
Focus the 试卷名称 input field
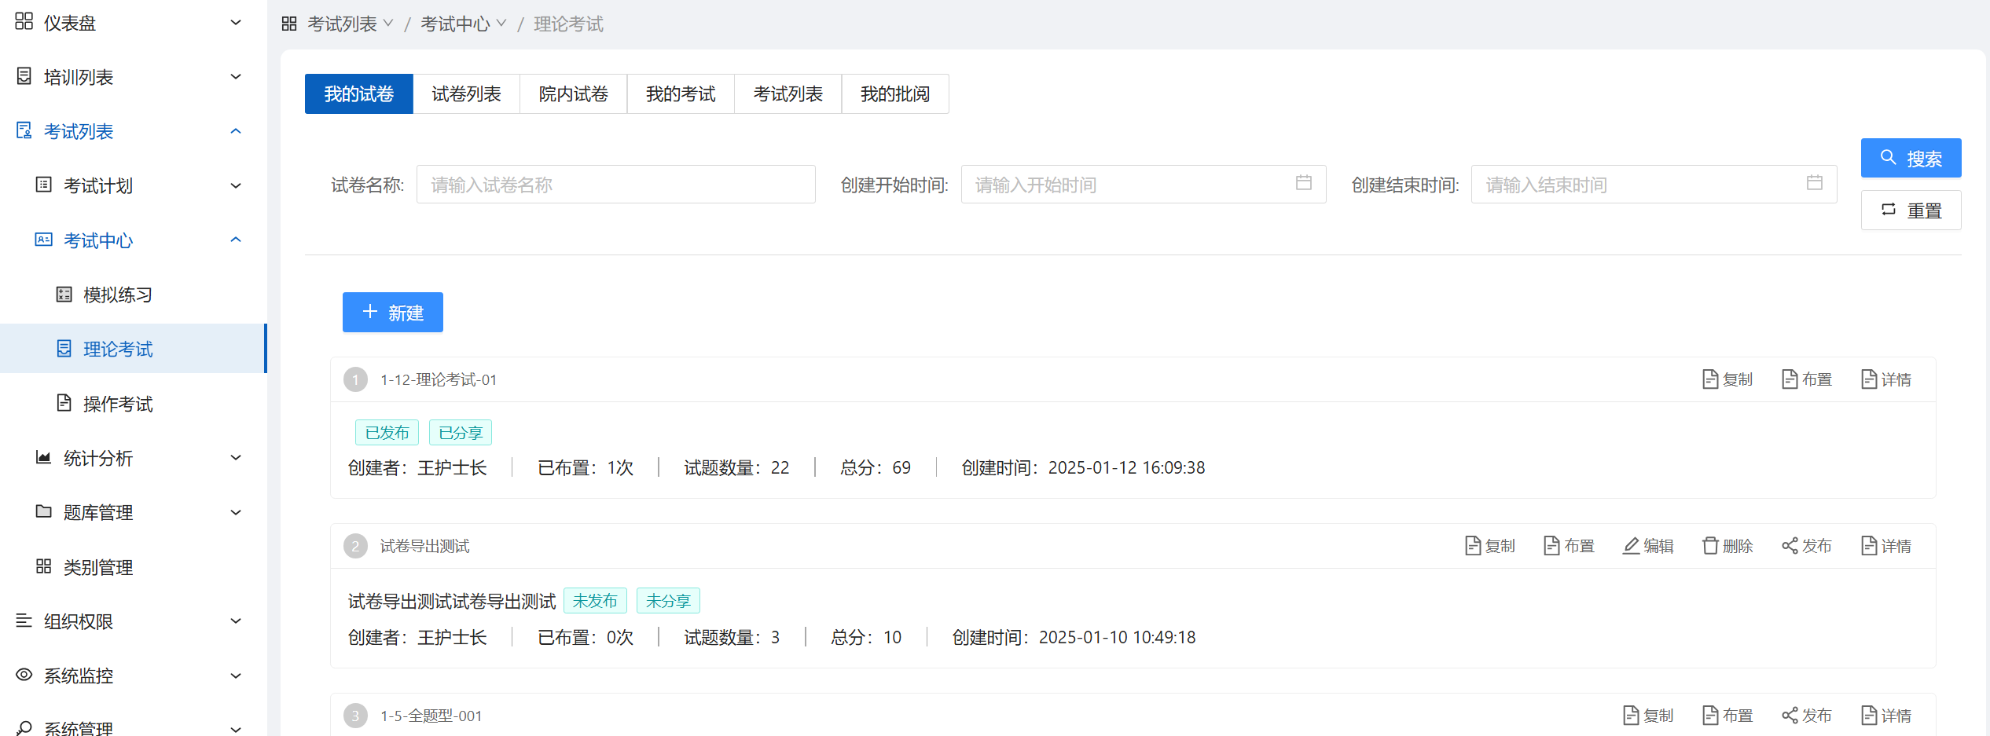point(615,185)
